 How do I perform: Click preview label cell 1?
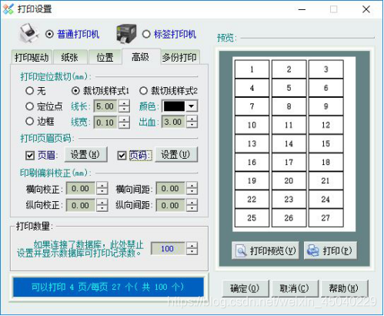click(252, 69)
